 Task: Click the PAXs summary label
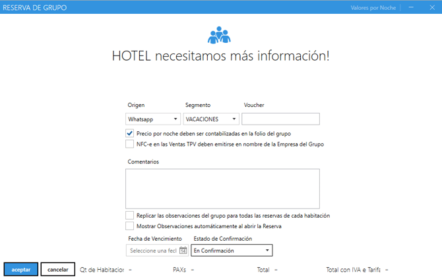point(179,270)
